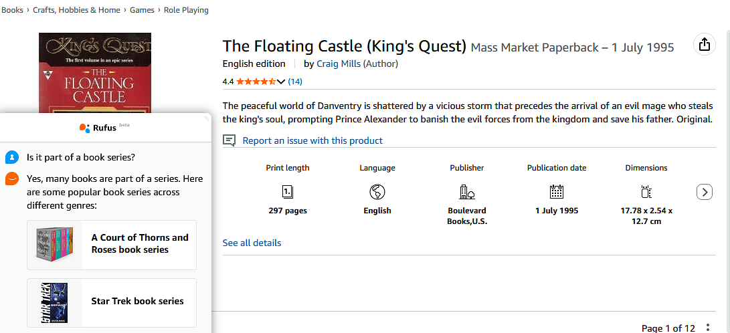Image resolution: width=730 pixels, height=333 pixels.
Task: Click the print length pages icon
Action: [288, 192]
